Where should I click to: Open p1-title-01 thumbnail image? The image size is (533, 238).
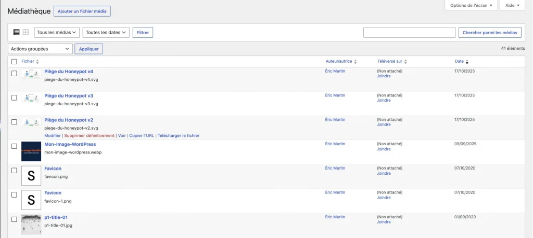click(x=31, y=225)
